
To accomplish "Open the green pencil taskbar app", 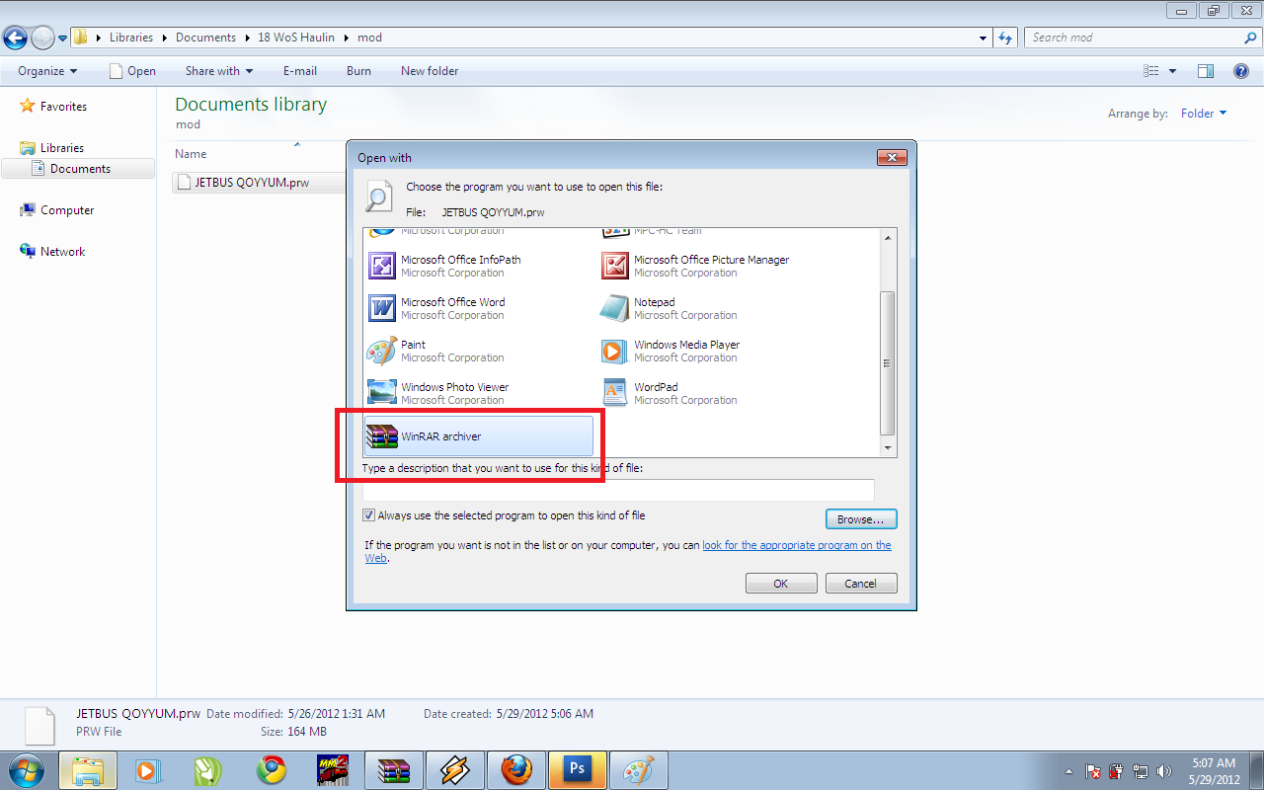I will (x=209, y=770).
